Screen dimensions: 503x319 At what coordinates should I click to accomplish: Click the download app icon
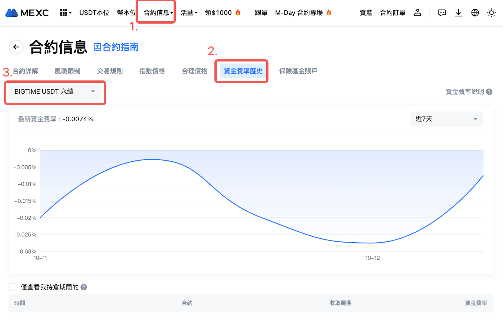tap(458, 13)
